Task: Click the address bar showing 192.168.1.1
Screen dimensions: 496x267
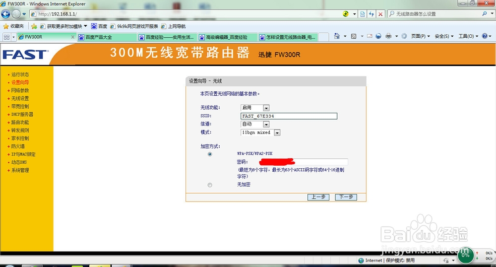Action: (186, 14)
